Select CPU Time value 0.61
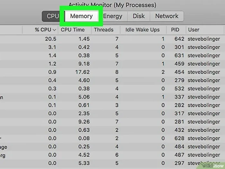Screen dimensions: 225x169 (x=84, y=105)
